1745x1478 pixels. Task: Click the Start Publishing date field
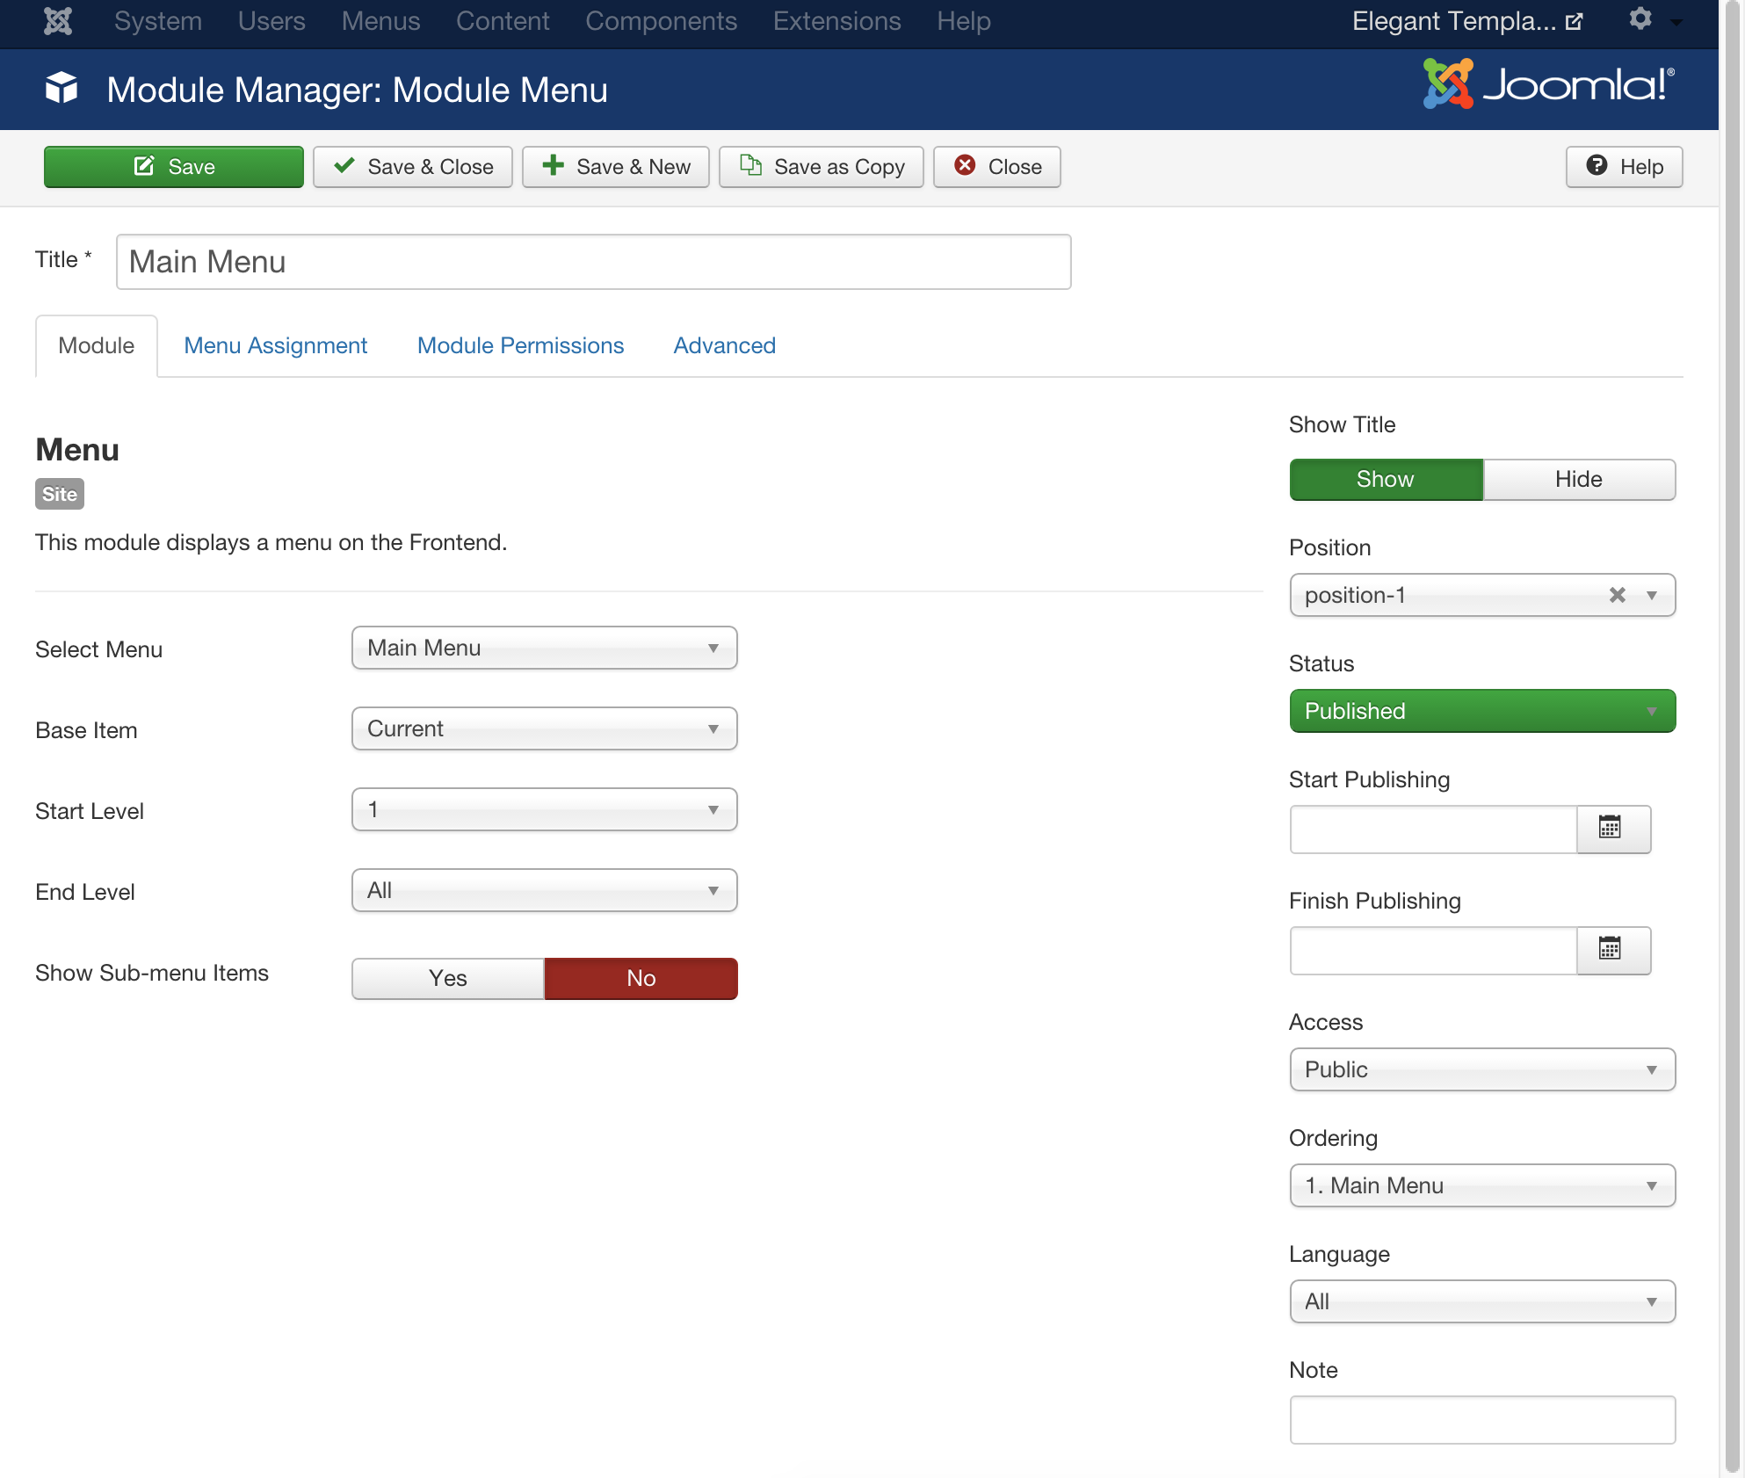(1434, 829)
